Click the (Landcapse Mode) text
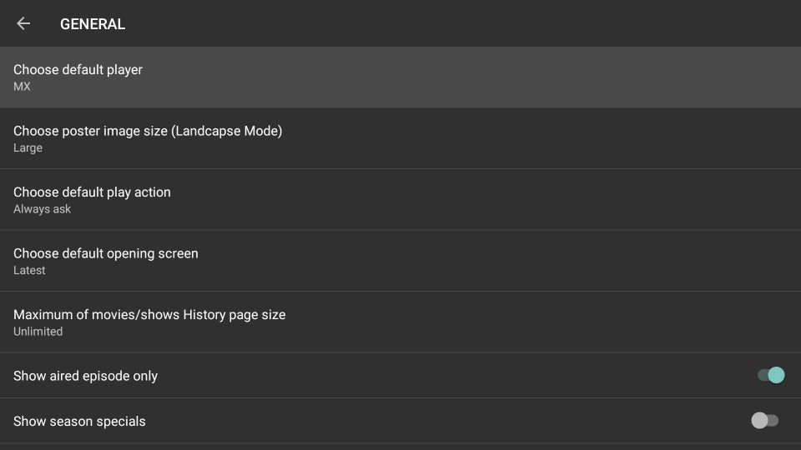The height and width of the screenshot is (450, 801). [227, 131]
